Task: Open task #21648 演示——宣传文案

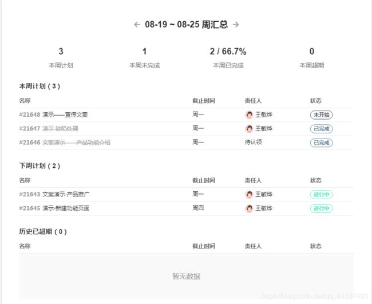Action: [x=53, y=115]
